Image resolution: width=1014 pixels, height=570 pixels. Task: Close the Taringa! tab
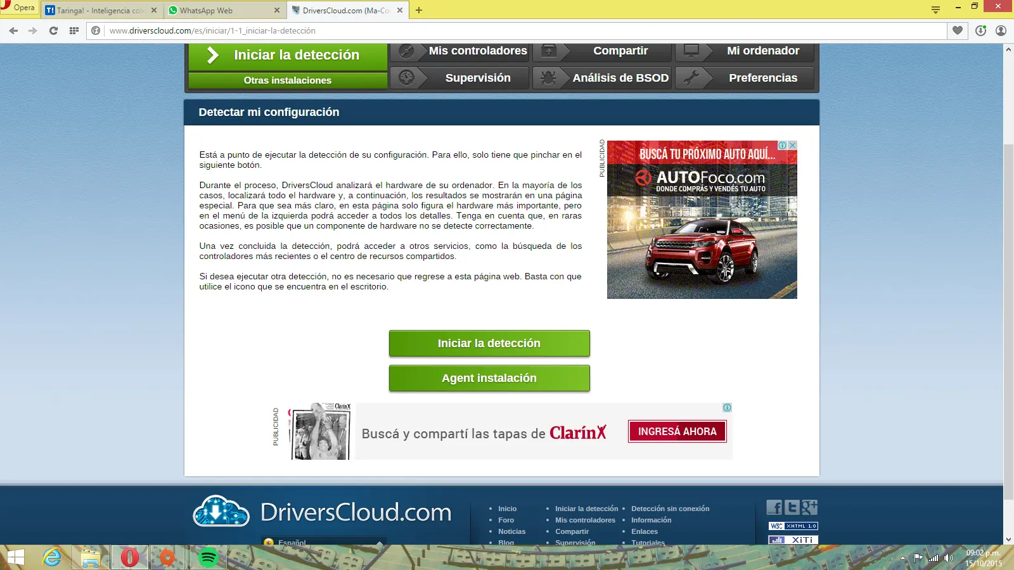(x=154, y=10)
